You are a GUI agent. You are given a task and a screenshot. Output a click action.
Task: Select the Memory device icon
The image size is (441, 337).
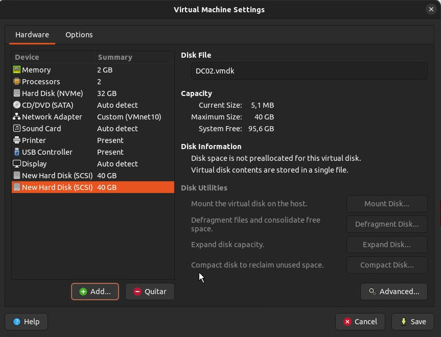[x=17, y=70]
